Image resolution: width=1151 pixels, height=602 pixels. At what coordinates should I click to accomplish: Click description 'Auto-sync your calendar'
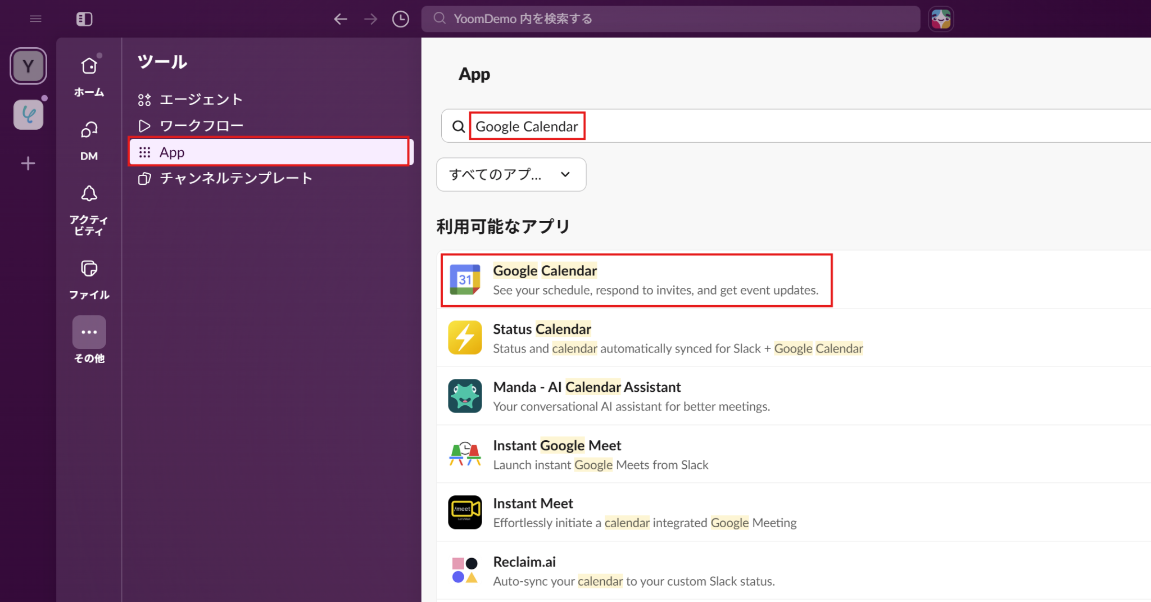coord(634,582)
